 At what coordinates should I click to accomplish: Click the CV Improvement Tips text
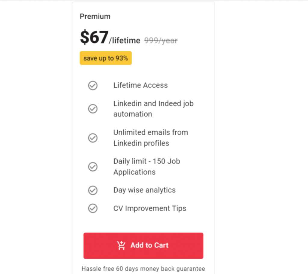(x=150, y=209)
